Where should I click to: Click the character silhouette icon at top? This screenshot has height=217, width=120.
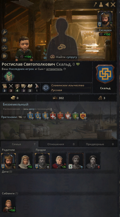pos(101,5)
